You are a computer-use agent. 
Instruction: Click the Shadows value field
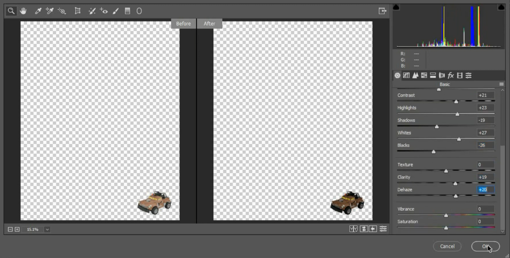tap(485, 121)
